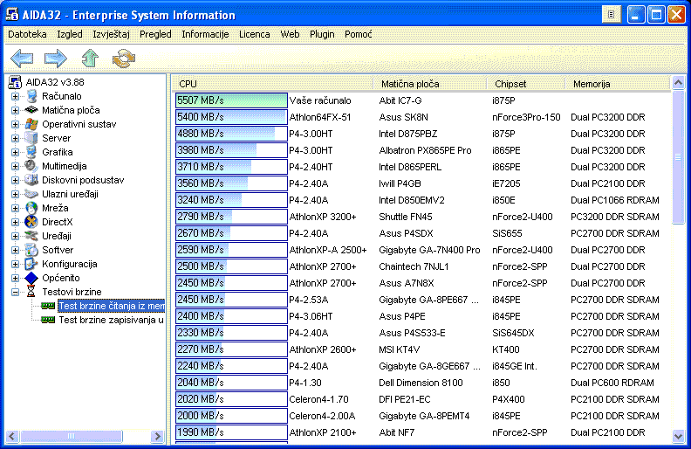Click the Općenito blue diamond icon
This screenshot has width=691, height=449.
(32, 278)
